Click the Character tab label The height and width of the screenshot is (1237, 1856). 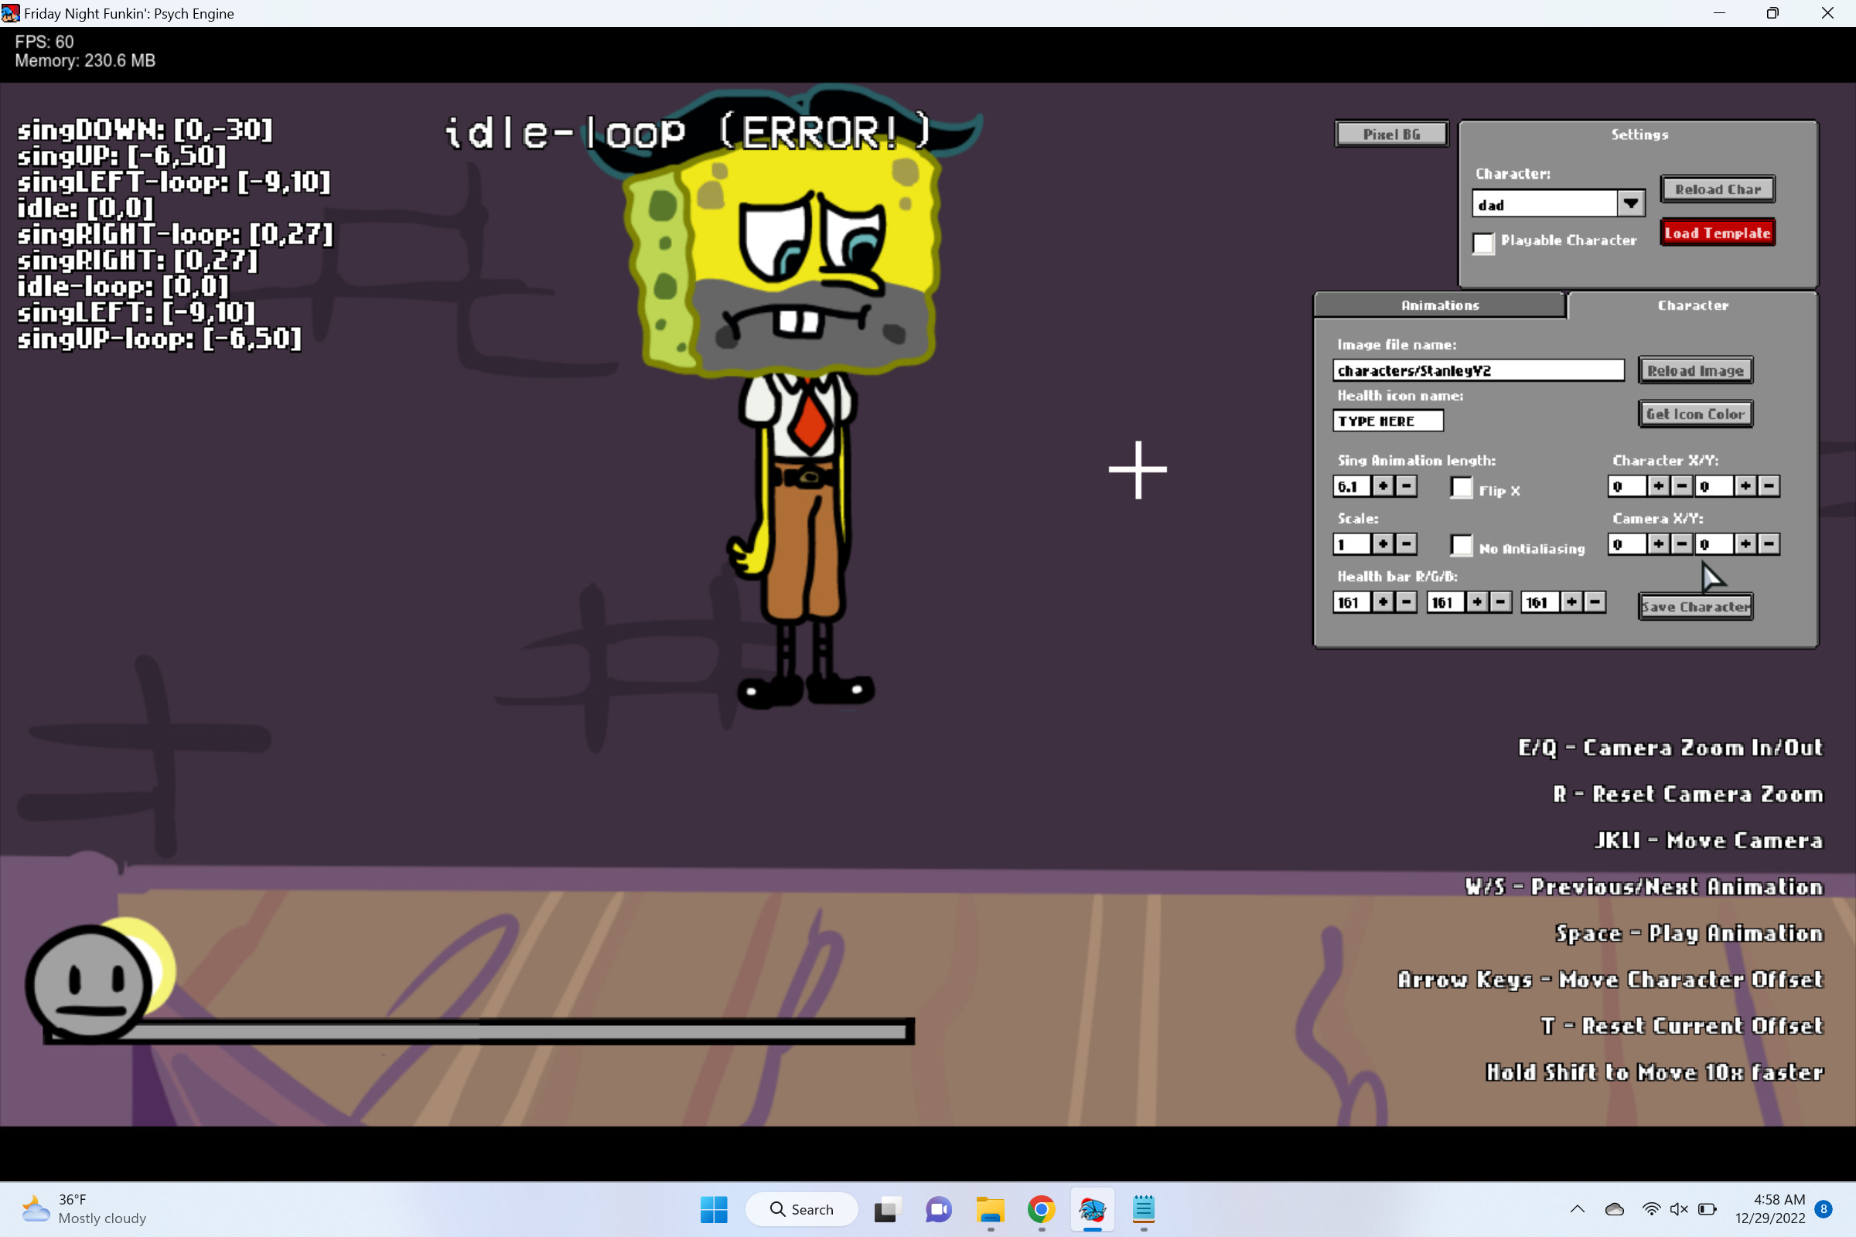(1692, 305)
